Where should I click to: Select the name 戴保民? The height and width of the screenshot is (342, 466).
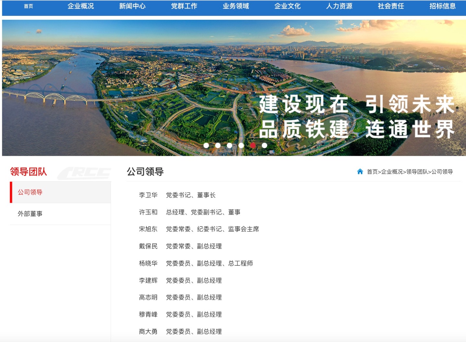point(148,246)
